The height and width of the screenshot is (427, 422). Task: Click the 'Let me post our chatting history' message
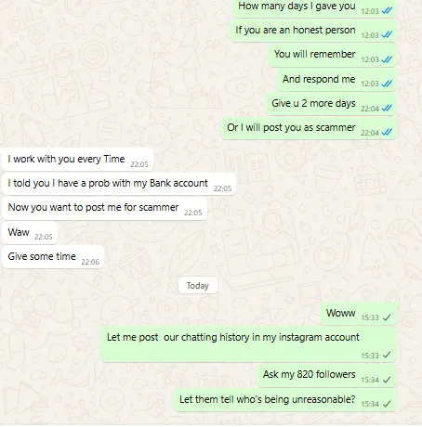[248, 344]
